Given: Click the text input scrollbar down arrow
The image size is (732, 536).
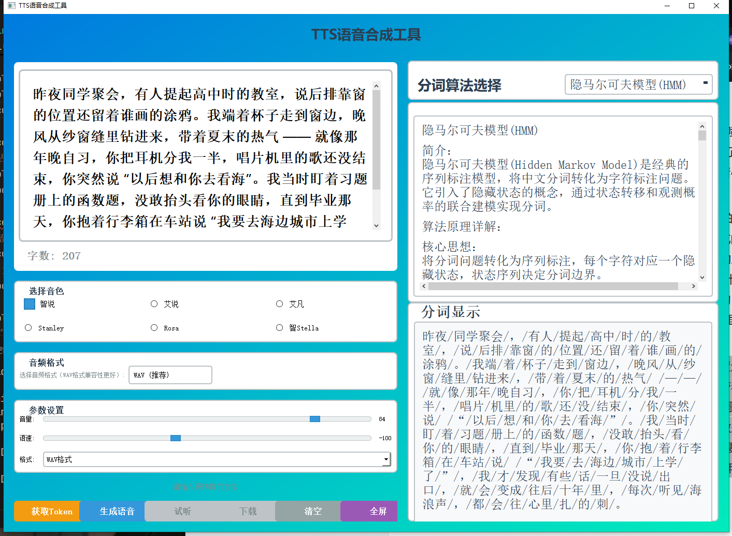Looking at the screenshot, I should (377, 226).
